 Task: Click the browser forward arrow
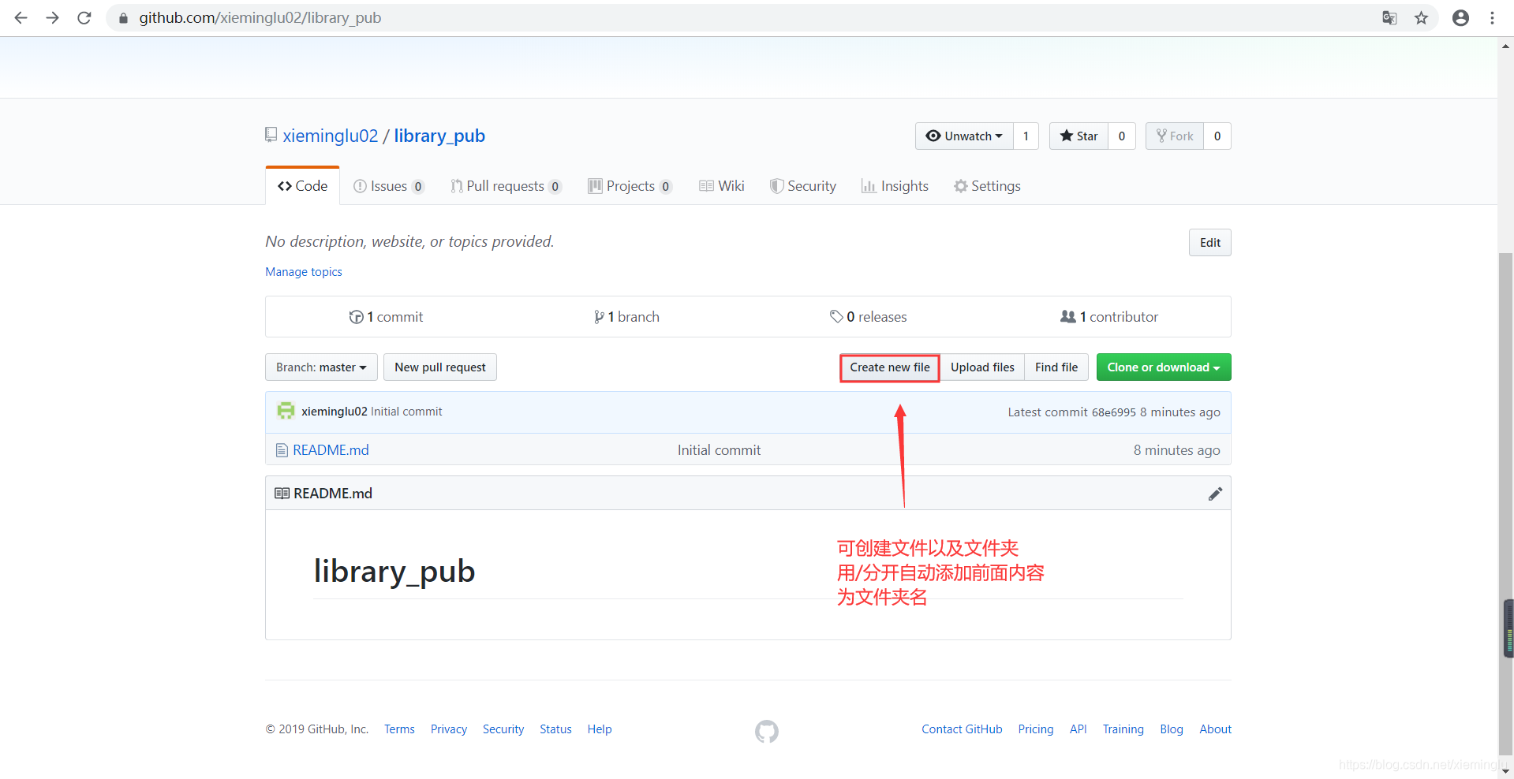(53, 17)
